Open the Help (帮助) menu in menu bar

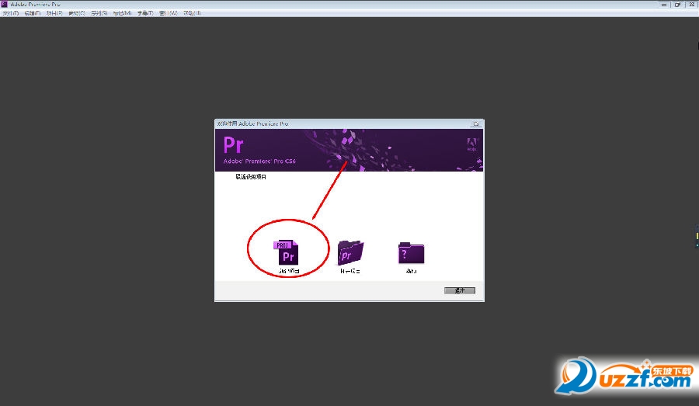(192, 13)
